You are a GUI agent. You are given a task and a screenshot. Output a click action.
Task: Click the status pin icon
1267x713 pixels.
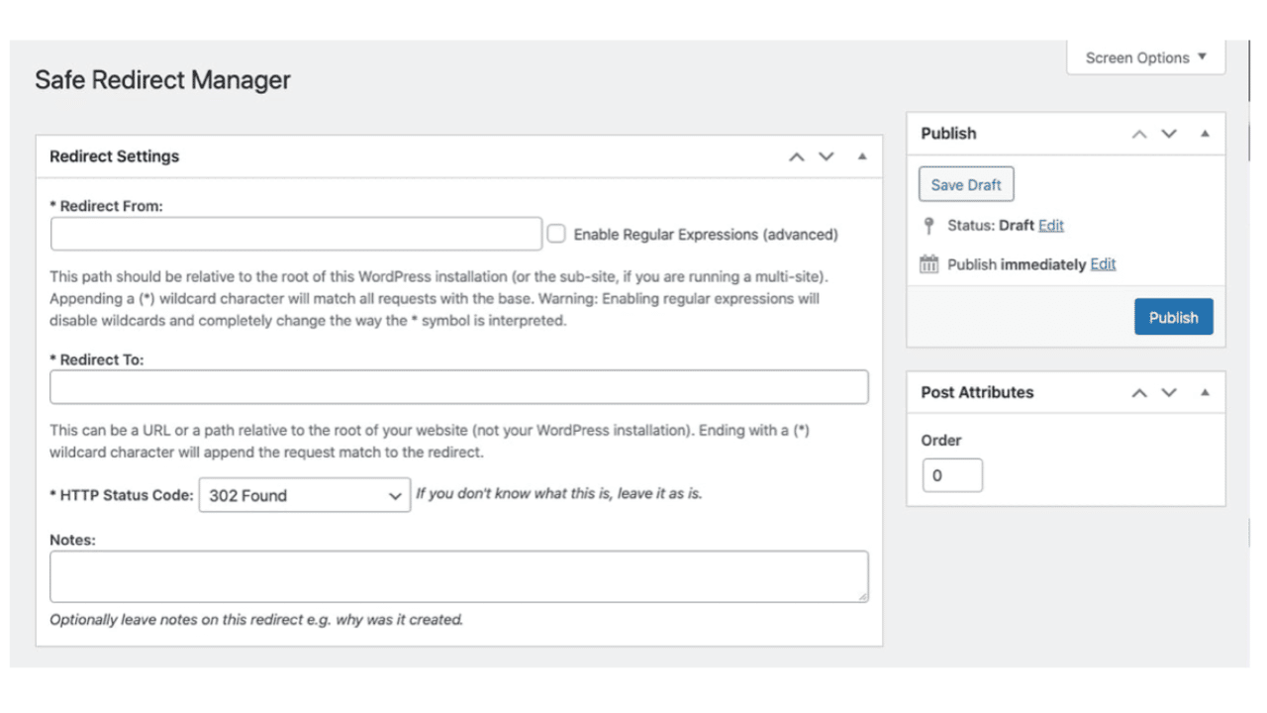928,226
